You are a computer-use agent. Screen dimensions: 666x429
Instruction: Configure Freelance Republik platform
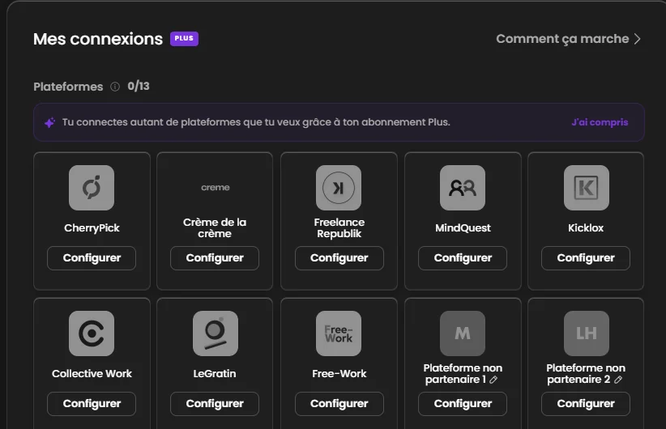339,258
